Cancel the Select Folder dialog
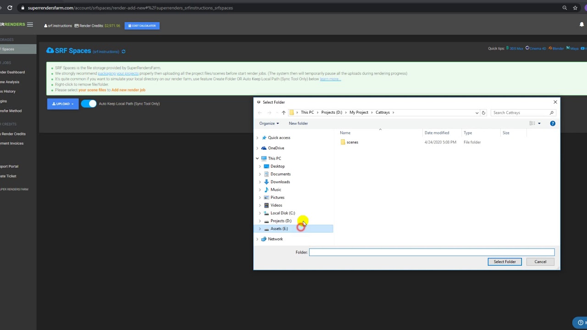 point(540,262)
